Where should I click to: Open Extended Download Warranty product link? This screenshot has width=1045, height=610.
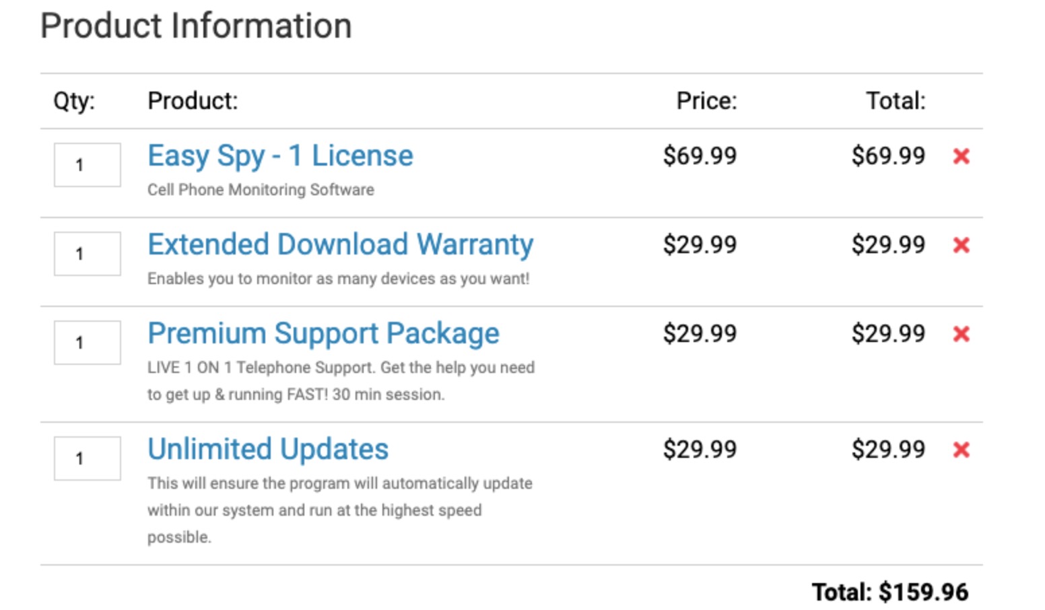point(341,245)
